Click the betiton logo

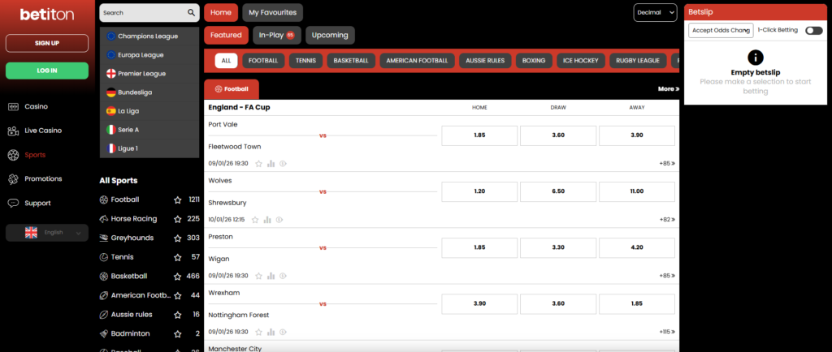(x=46, y=13)
